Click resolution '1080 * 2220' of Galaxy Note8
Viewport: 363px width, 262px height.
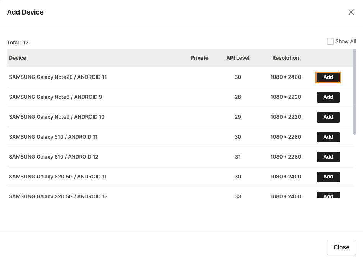286,97
